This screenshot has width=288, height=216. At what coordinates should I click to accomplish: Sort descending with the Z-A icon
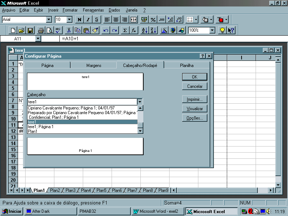tap(153, 30)
